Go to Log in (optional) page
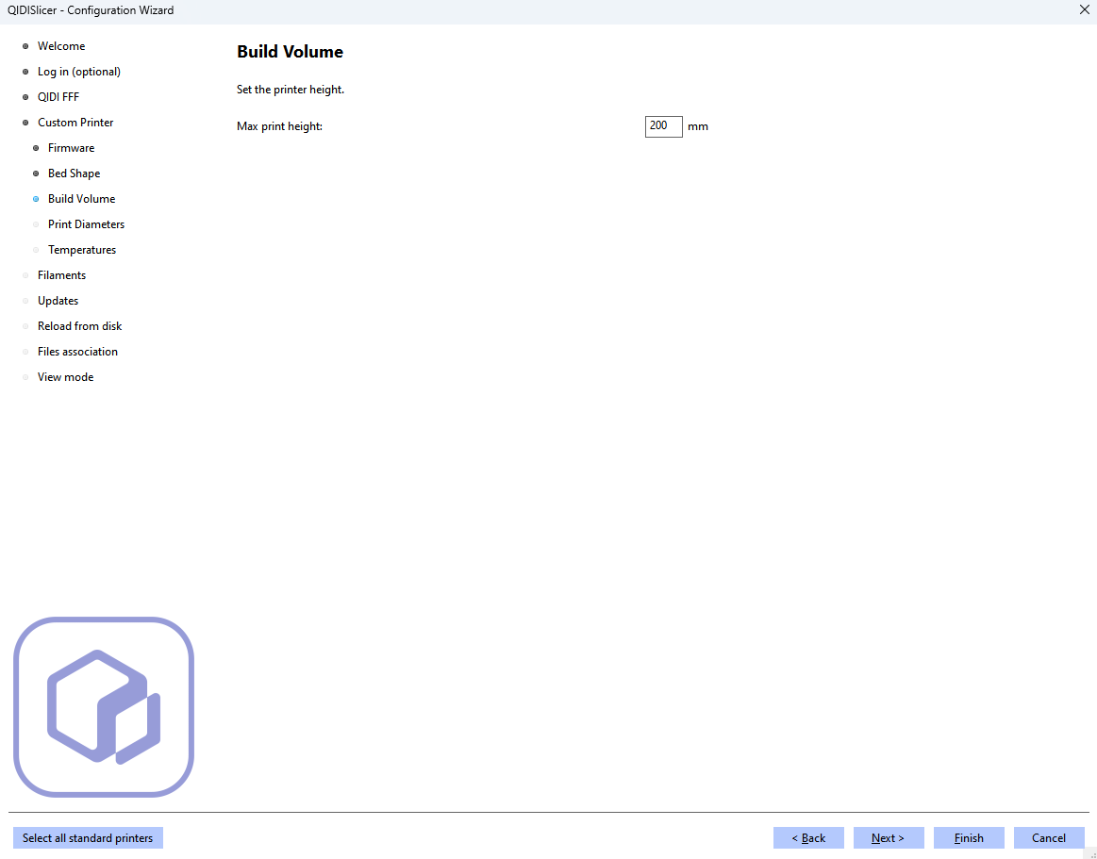The width and height of the screenshot is (1097, 859). [79, 72]
